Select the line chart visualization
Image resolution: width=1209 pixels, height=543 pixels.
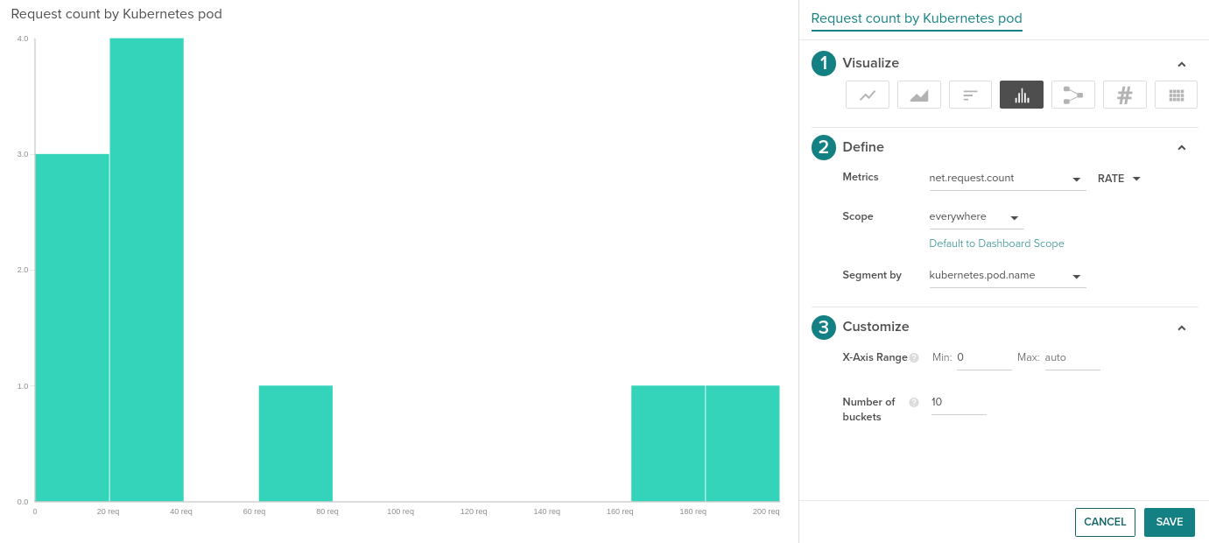(x=867, y=94)
